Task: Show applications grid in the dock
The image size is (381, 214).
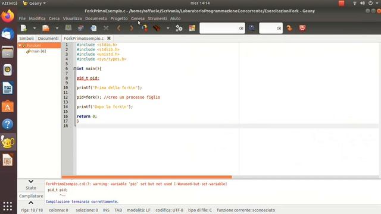Action: [8, 206]
